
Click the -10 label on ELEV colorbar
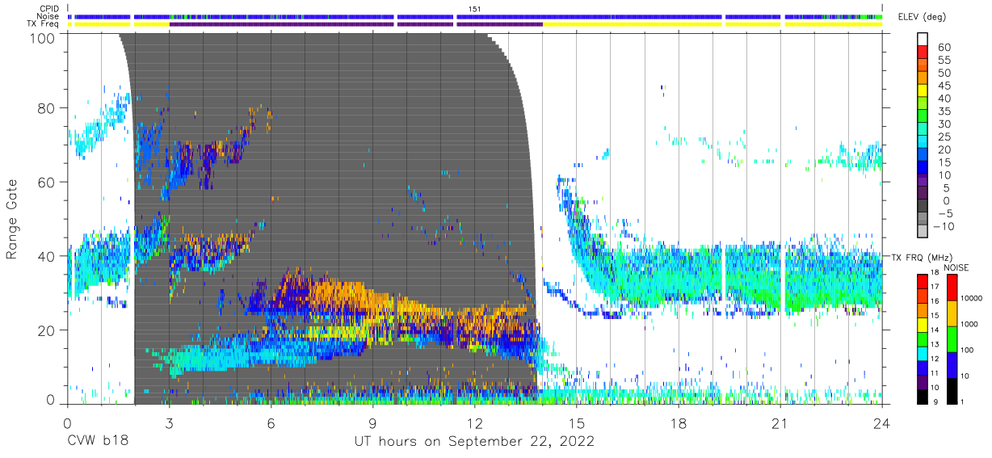(944, 225)
